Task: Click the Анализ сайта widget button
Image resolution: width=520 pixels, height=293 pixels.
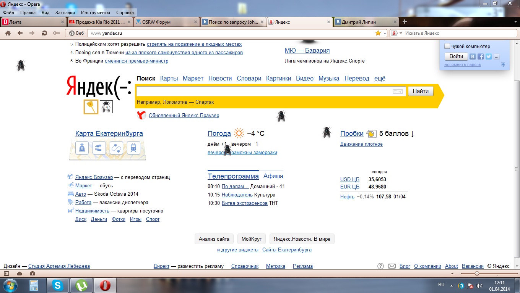Action: click(214, 239)
